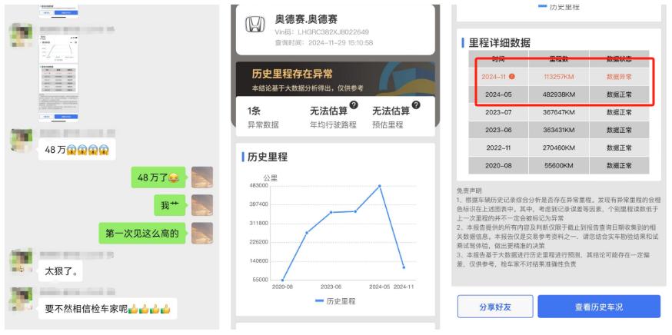Tap avatar beside 要不然相信检车家呢 message
672x335 pixels.
[22, 299]
